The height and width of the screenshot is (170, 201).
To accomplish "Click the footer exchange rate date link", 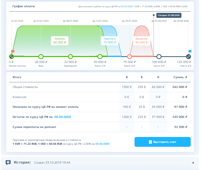I will 103,144.
